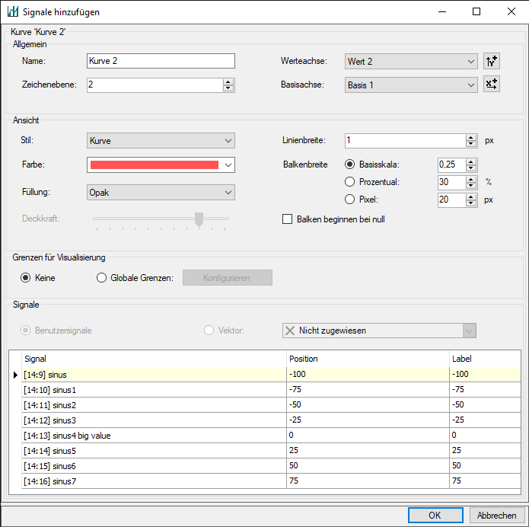529x527 pixels.
Task: Open the Basisachse dropdown
Action: [x=411, y=85]
